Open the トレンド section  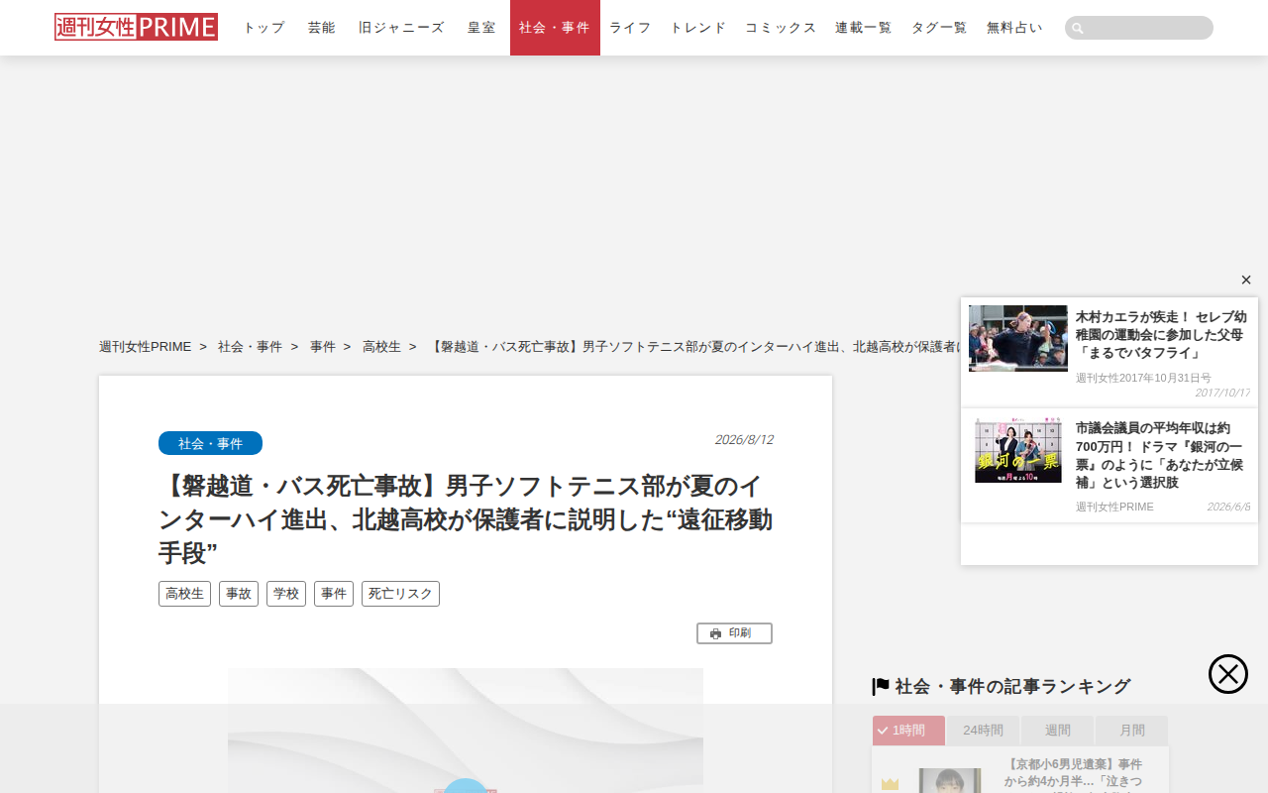tap(697, 28)
